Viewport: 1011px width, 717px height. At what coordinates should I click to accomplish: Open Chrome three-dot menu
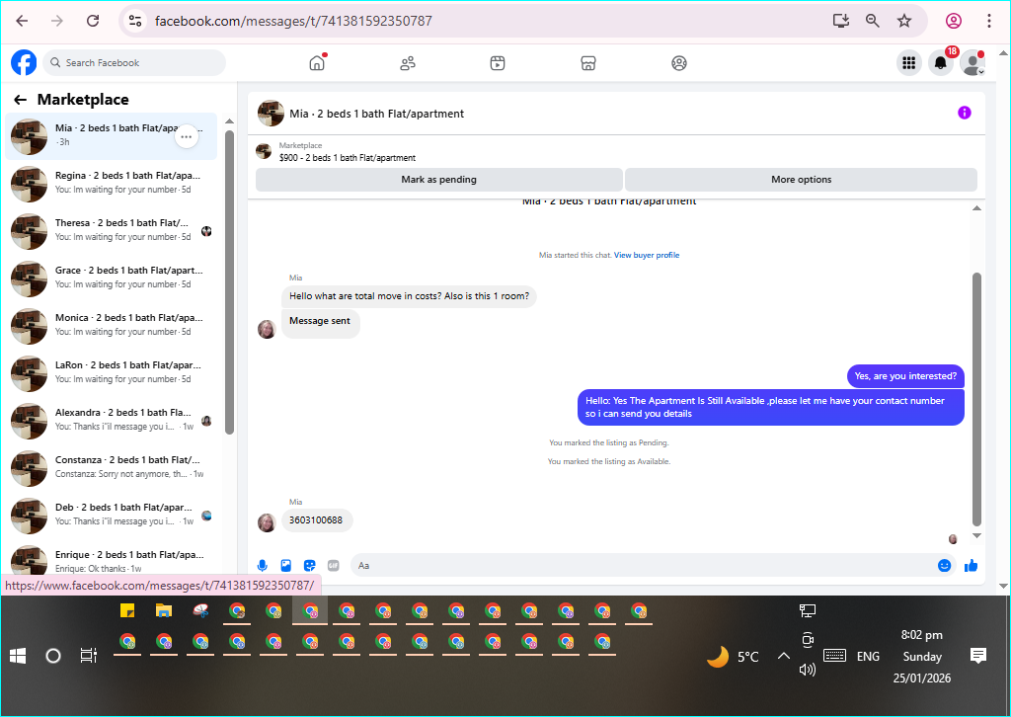988,21
